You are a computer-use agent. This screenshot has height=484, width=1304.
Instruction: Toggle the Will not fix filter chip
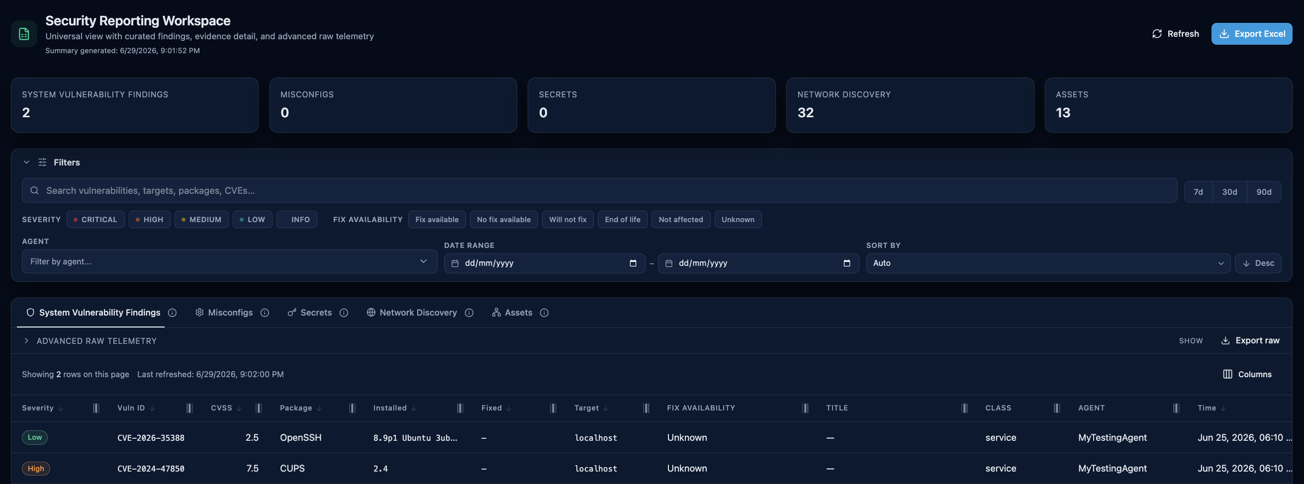click(x=567, y=220)
